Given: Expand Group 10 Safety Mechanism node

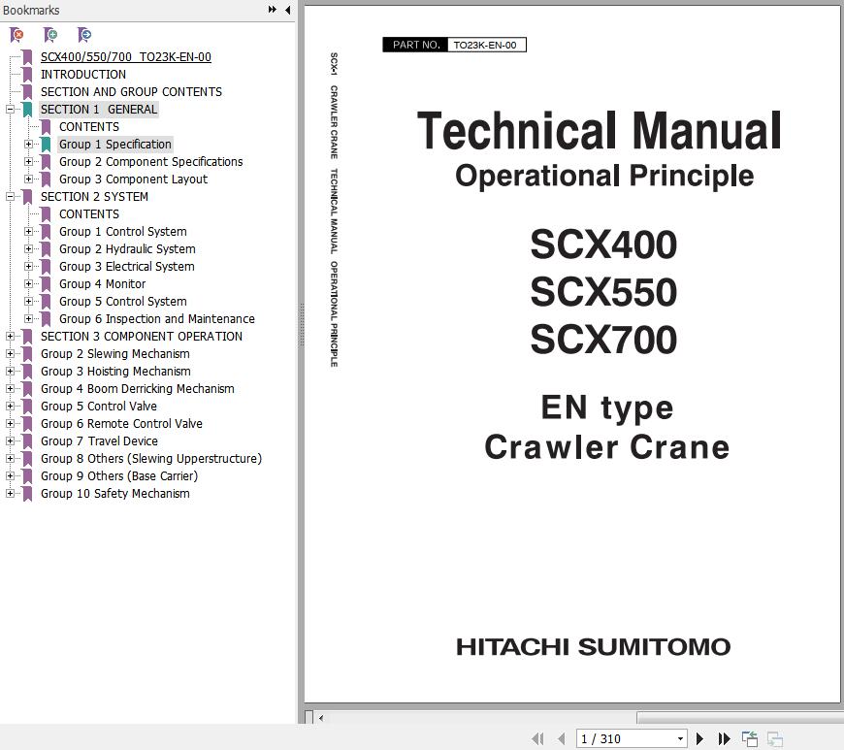Looking at the screenshot, I should 10,494.
